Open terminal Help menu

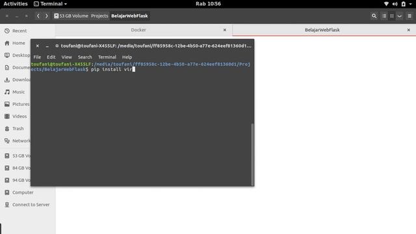click(x=127, y=57)
